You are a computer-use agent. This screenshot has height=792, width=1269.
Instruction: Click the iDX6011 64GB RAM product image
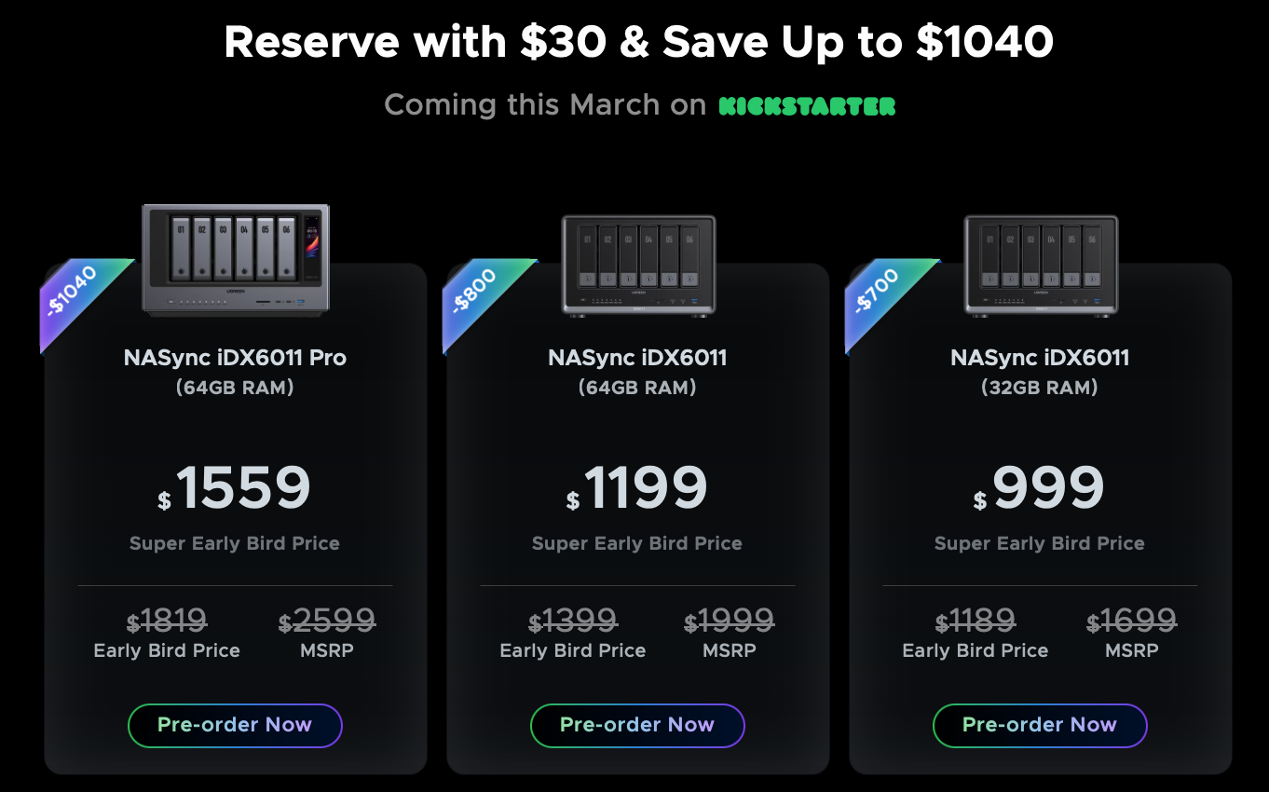[x=638, y=265]
